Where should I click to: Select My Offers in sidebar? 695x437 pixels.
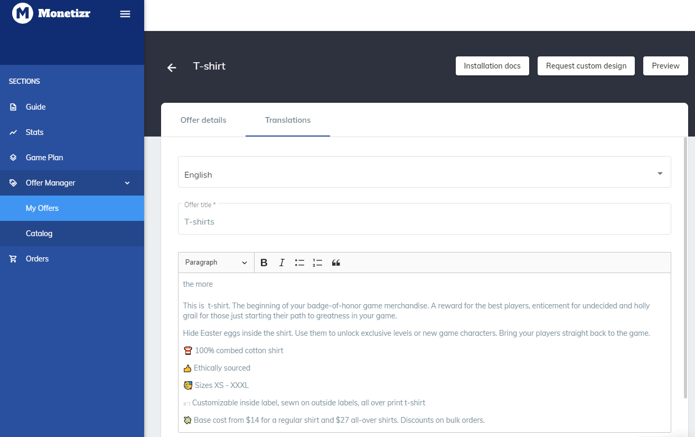click(72, 208)
